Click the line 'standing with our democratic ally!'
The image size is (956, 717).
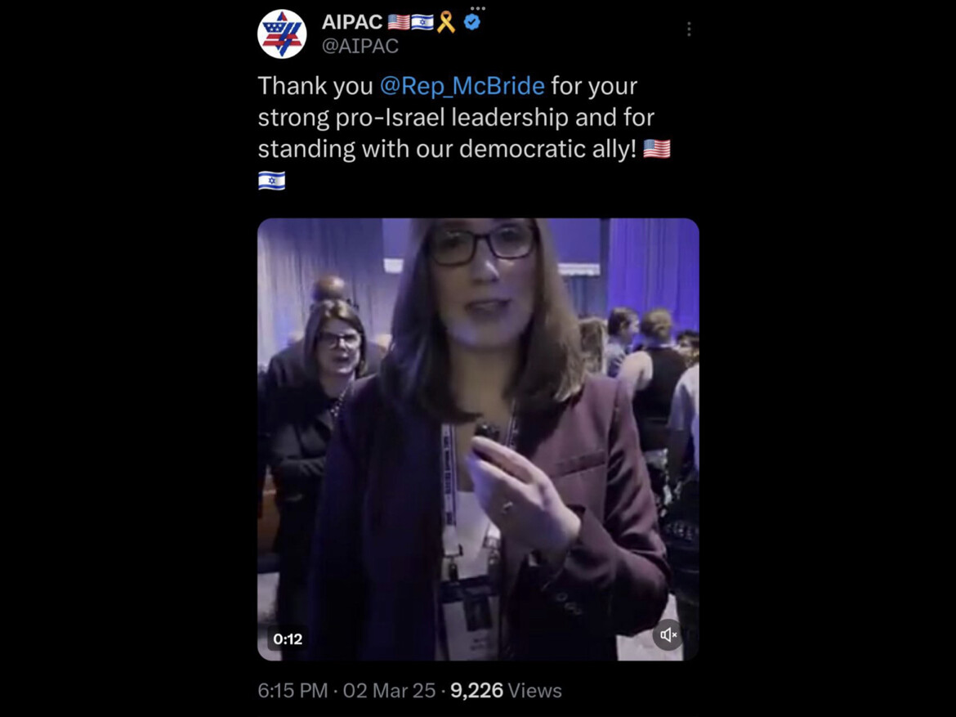point(447,149)
